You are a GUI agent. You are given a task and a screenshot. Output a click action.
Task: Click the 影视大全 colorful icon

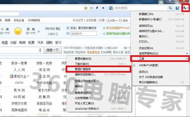click(x=12, y=76)
